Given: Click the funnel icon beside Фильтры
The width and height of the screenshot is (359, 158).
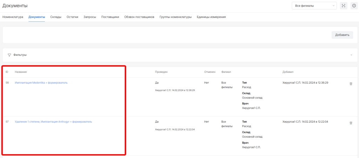Looking at the screenshot, I should (x=9, y=55).
